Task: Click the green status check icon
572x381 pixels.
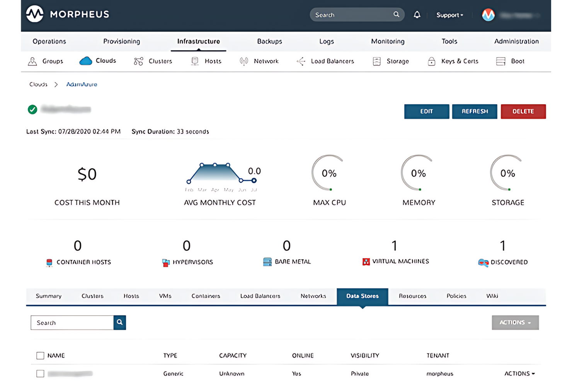Action: (32, 110)
